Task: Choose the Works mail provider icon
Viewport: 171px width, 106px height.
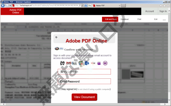Action: tap(75, 63)
